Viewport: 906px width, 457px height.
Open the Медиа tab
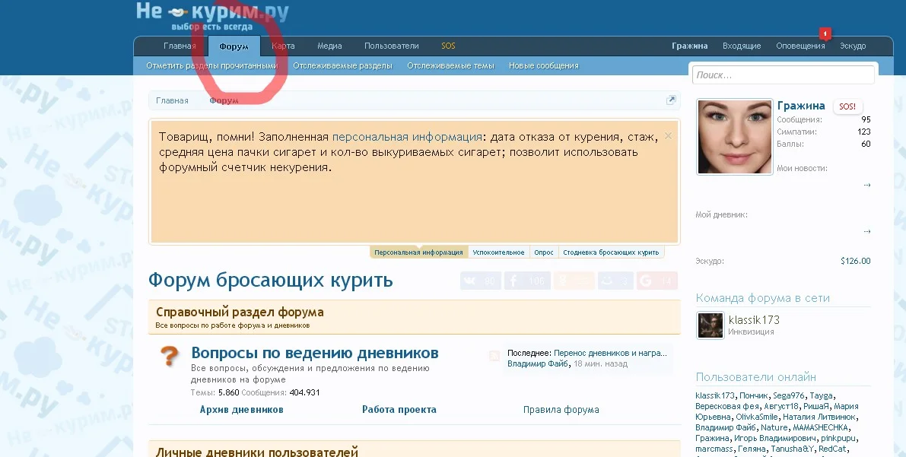[329, 46]
